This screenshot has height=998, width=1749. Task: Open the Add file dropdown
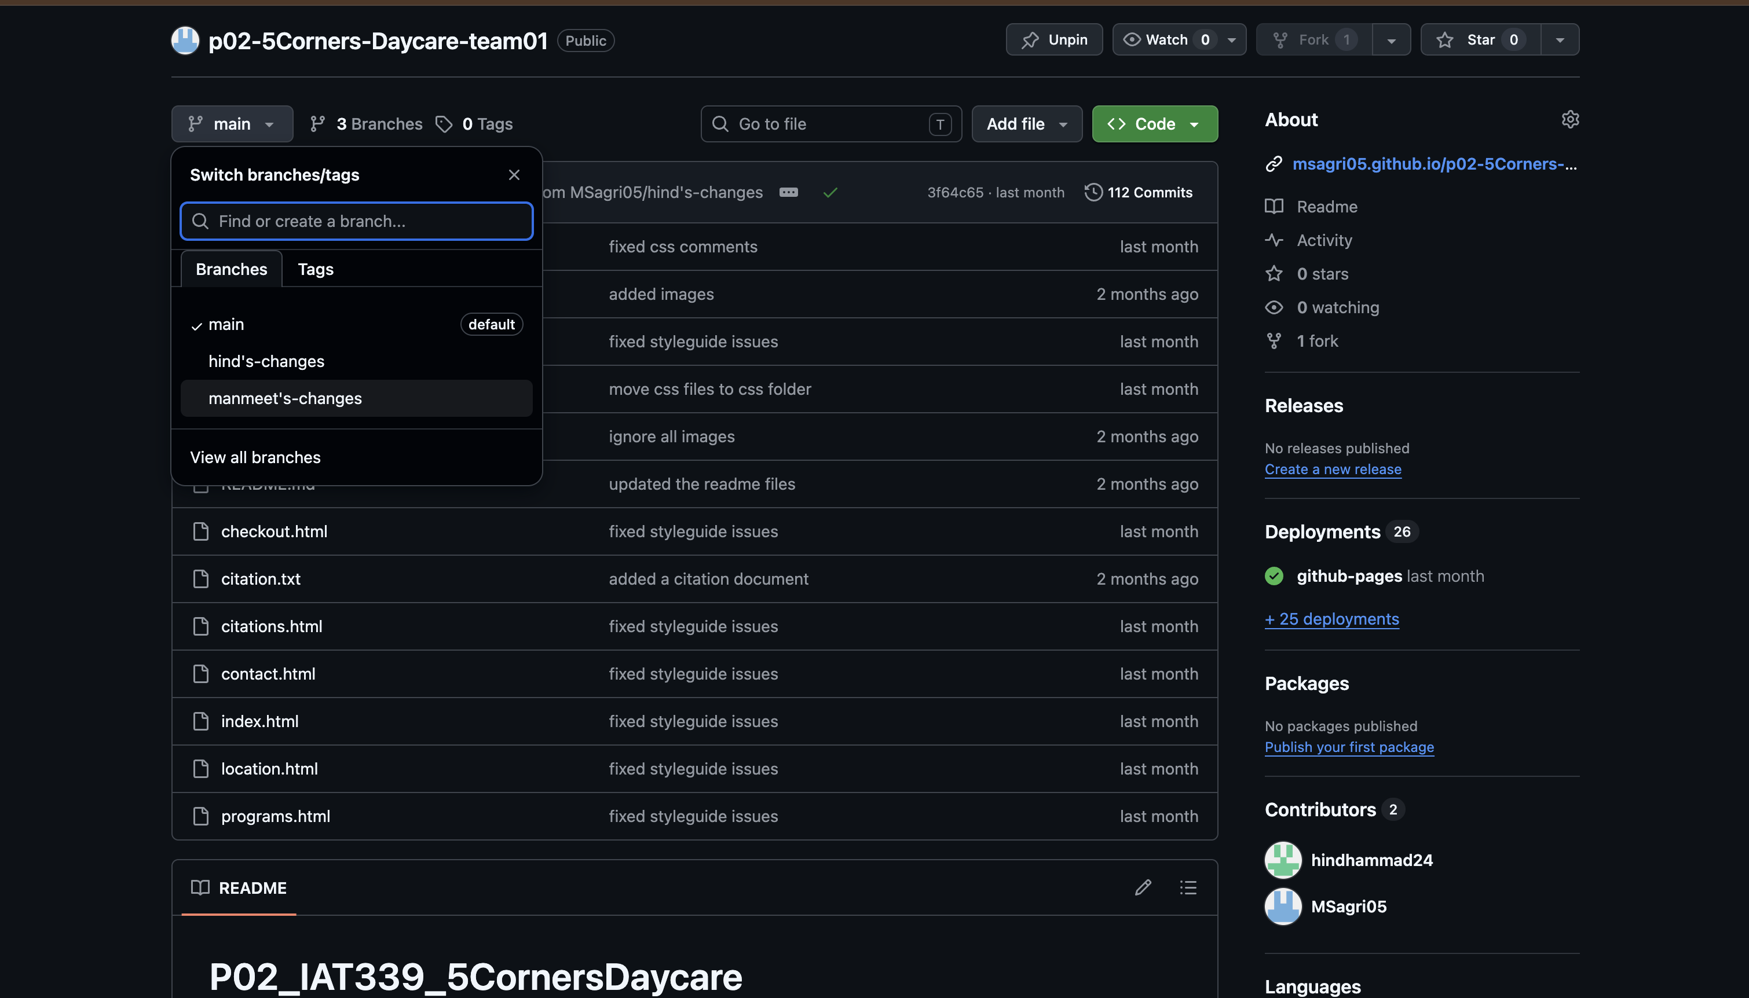1026,124
